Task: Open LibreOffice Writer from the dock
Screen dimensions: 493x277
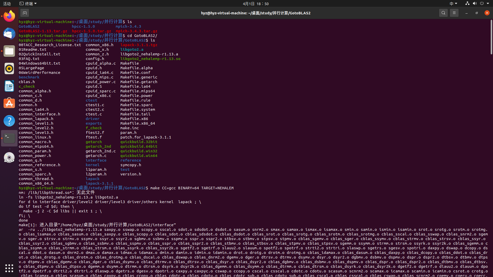Action: [9, 86]
